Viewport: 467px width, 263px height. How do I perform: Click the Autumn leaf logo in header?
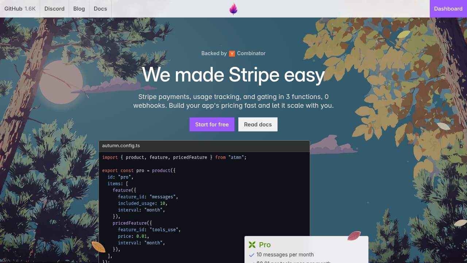[x=233, y=9]
